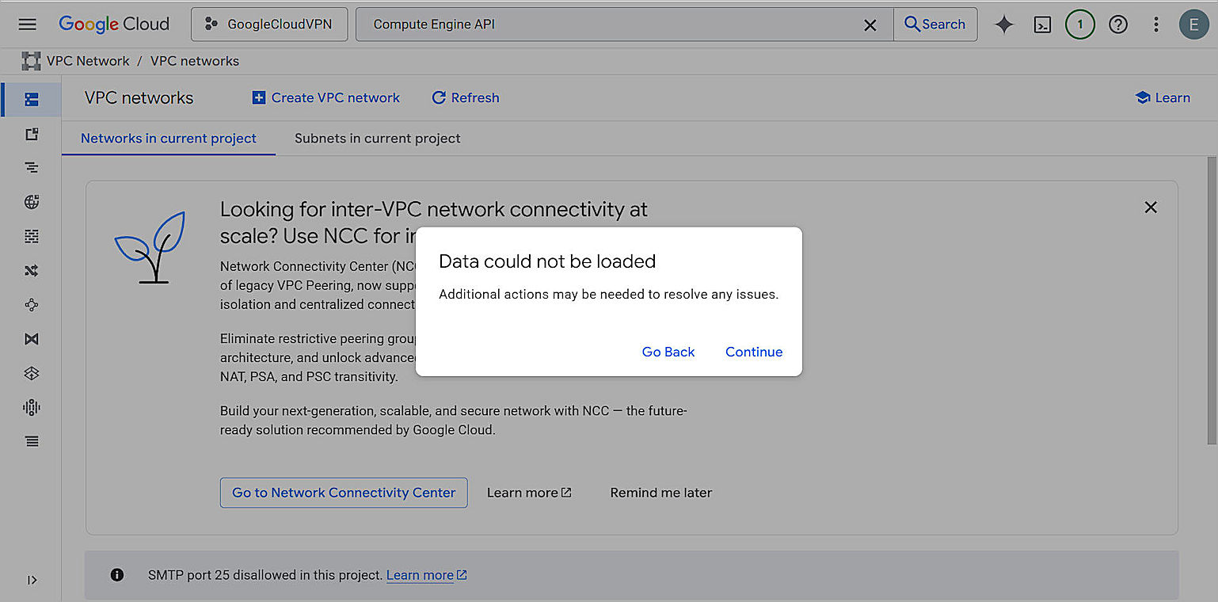Expand the collapsed left sidebar
The image size is (1218, 602).
(x=32, y=580)
